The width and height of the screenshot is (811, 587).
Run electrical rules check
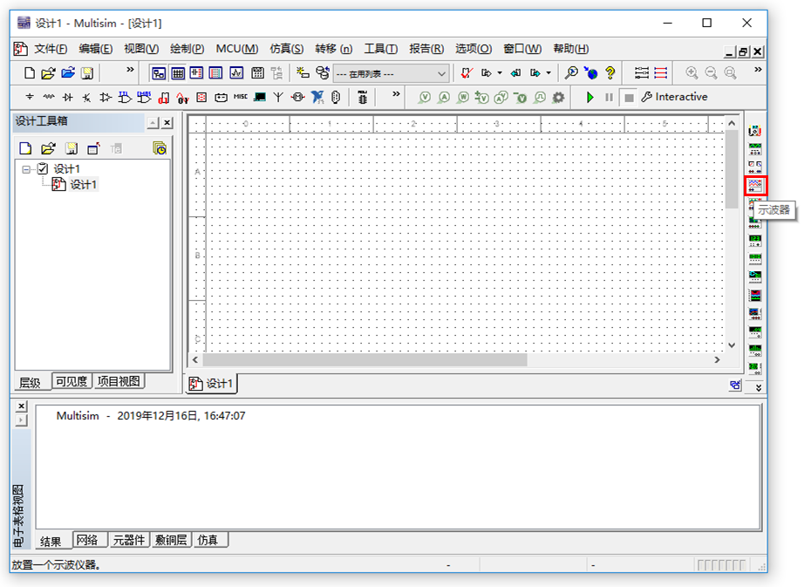467,73
